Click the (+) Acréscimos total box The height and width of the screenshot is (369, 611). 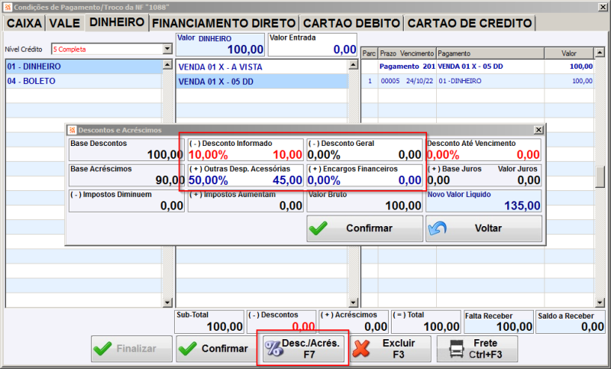pyautogui.click(x=354, y=322)
